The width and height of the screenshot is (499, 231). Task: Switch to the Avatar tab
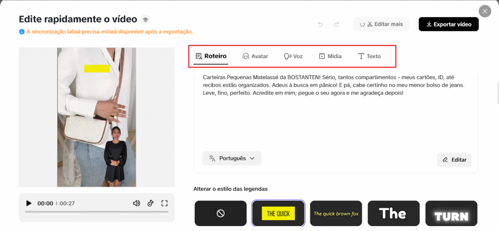(255, 56)
